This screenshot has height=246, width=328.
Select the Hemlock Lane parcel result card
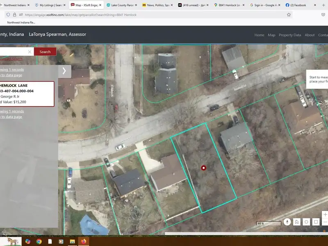tap(27, 93)
